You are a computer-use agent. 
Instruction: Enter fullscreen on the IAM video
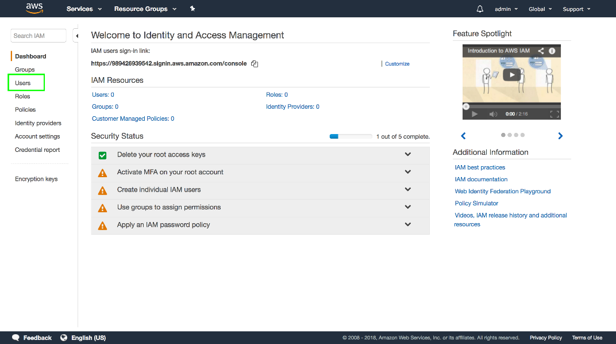pyautogui.click(x=554, y=114)
